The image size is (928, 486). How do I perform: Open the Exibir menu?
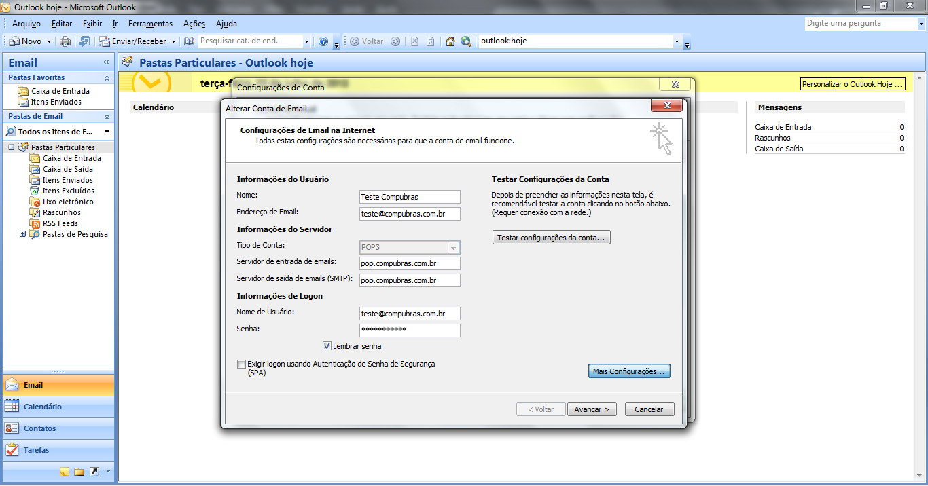pos(92,24)
